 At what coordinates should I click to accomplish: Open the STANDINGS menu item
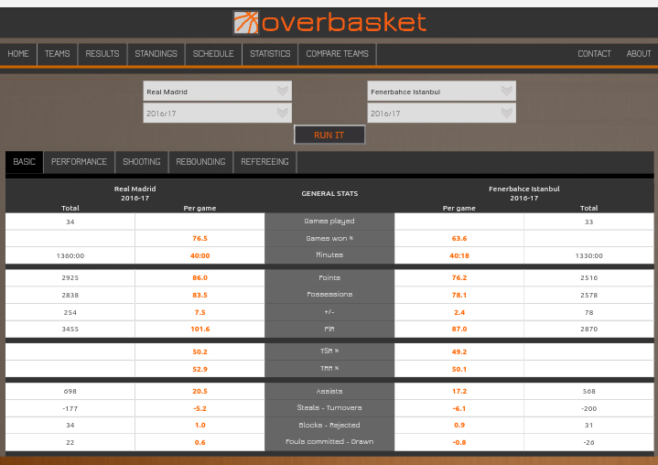pyautogui.click(x=156, y=54)
